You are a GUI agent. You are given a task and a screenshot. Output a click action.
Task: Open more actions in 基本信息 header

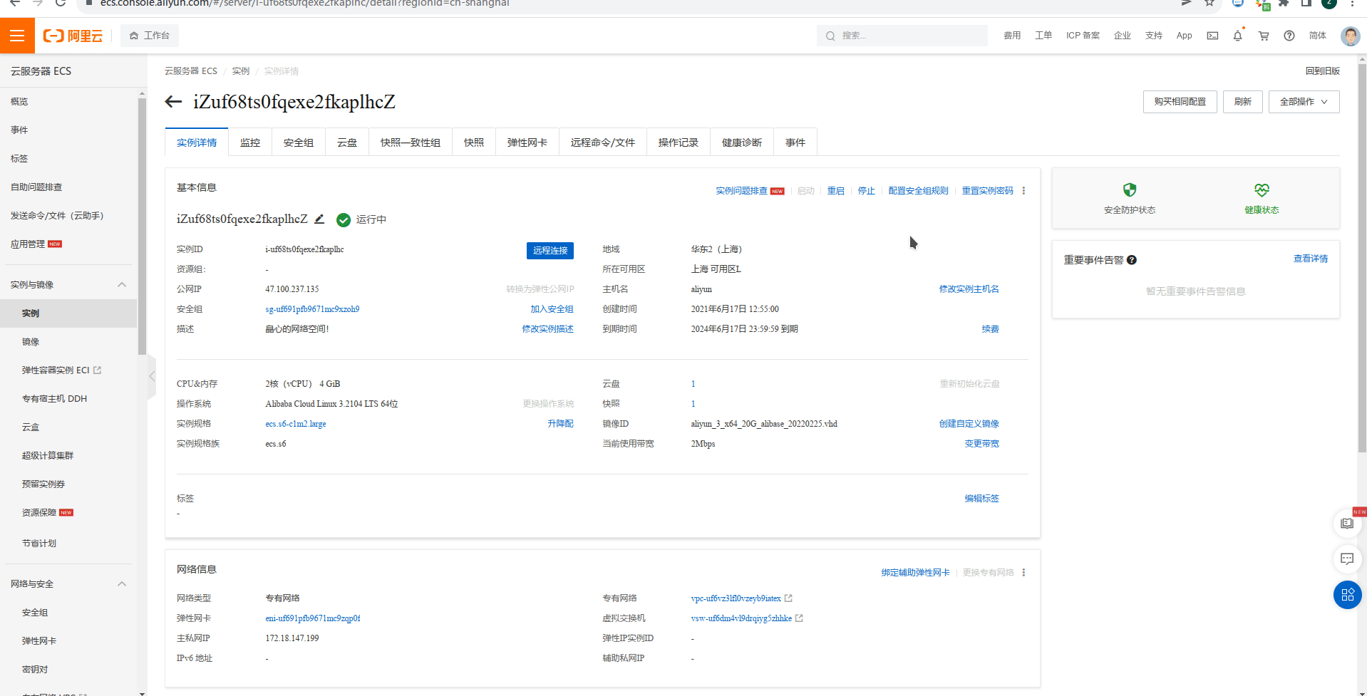click(x=1023, y=191)
